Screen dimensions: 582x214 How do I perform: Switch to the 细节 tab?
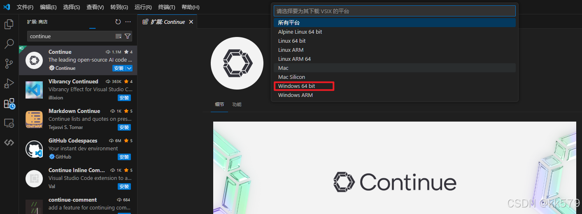click(219, 104)
